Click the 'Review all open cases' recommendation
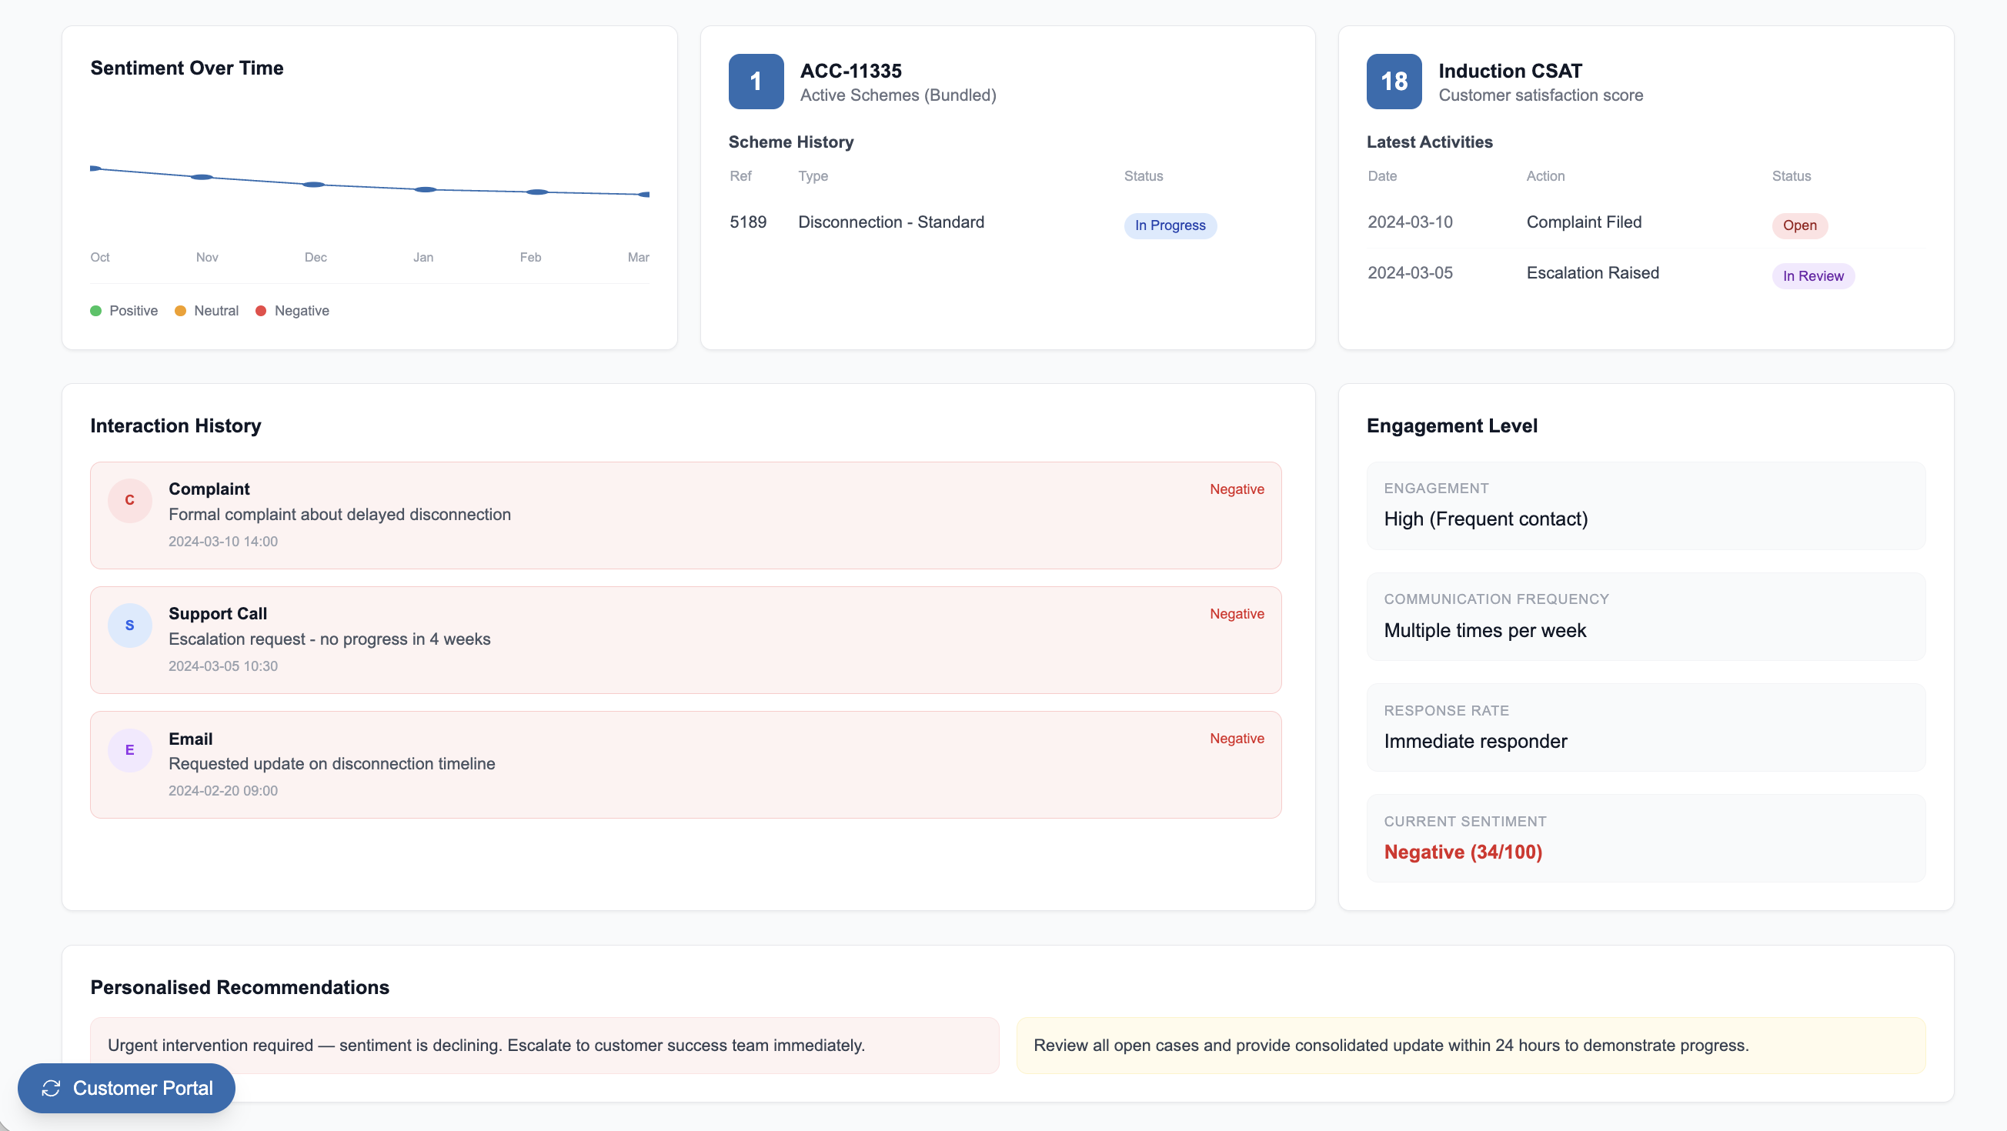The width and height of the screenshot is (2007, 1131). click(1471, 1045)
